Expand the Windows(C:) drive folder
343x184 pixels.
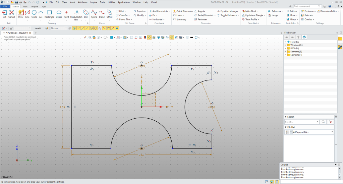(x=285, y=45)
